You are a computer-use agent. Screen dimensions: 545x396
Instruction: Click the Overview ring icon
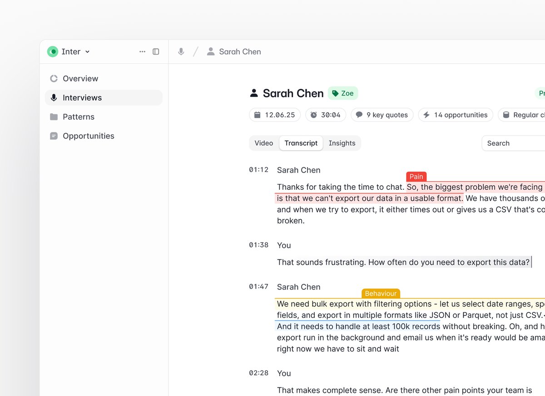(54, 79)
